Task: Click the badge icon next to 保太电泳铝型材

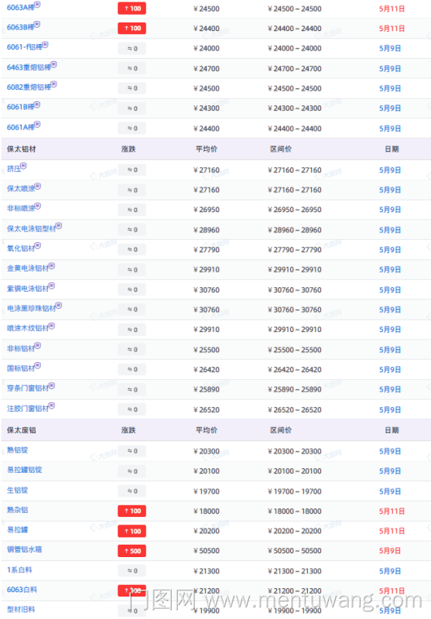Action: tap(58, 226)
